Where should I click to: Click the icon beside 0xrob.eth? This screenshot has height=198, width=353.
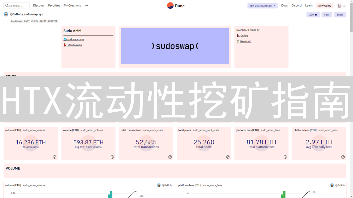click(238, 41)
